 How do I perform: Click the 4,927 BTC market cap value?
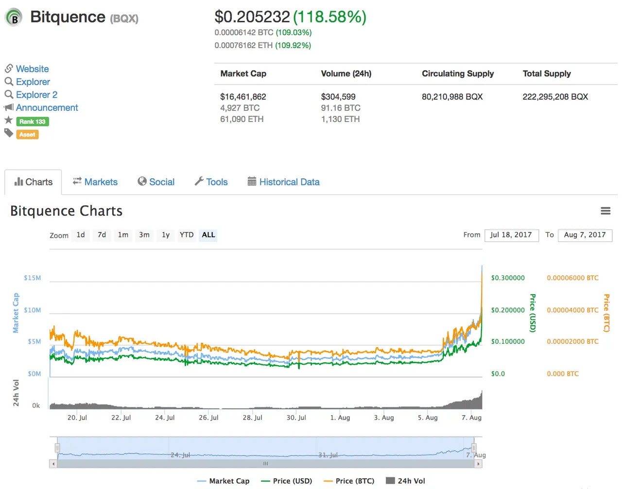pos(240,108)
